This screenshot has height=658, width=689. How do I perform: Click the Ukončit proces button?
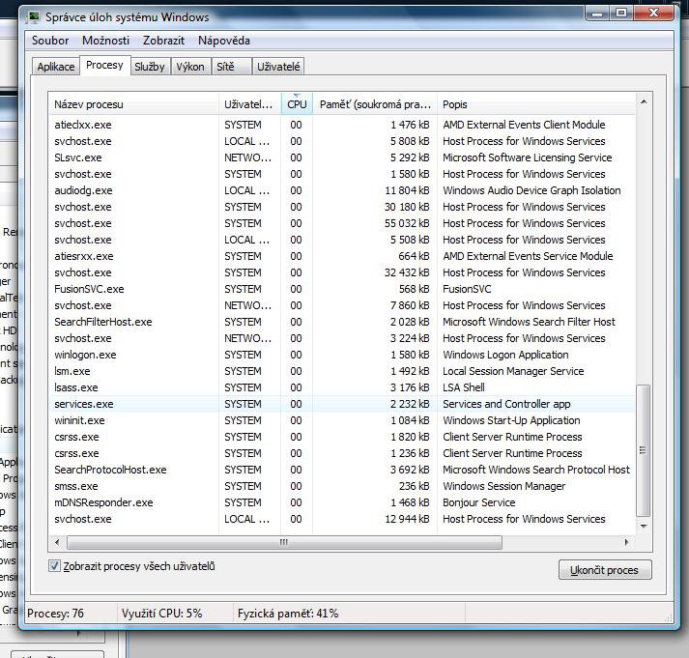(x=605, y=570)
